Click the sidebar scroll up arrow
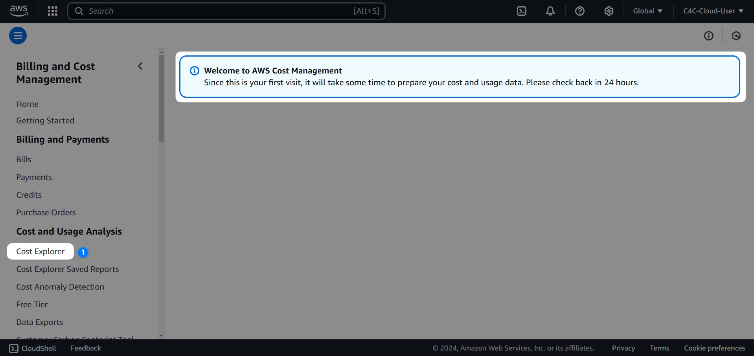 pyautogui.click(x=161, y=52)
